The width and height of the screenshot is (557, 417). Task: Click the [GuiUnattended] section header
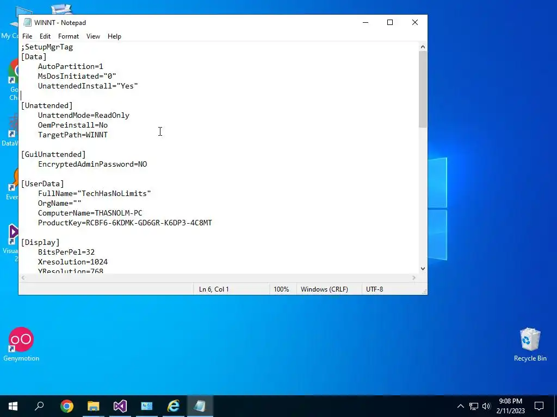coord(53,154)
